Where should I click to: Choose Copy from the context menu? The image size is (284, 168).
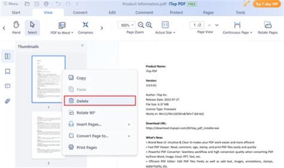[100, 78]
